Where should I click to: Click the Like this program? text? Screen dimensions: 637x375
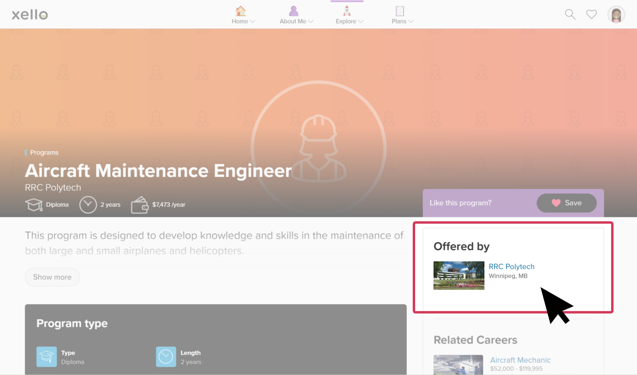click(461, 203)
